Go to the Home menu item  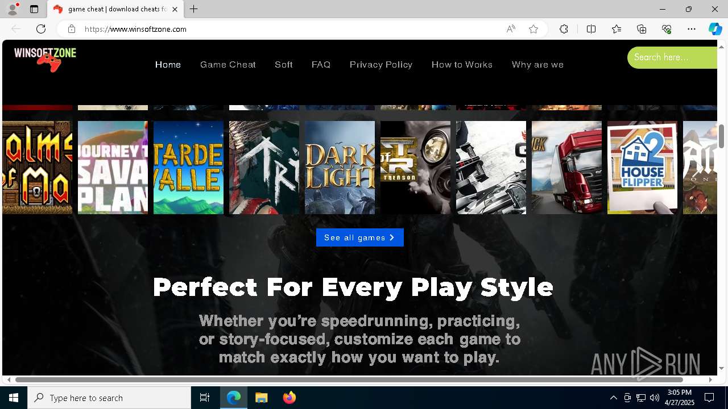pos(168,65)
